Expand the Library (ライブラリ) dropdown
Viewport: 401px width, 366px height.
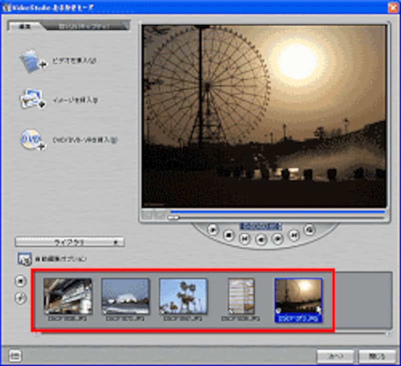70,242
